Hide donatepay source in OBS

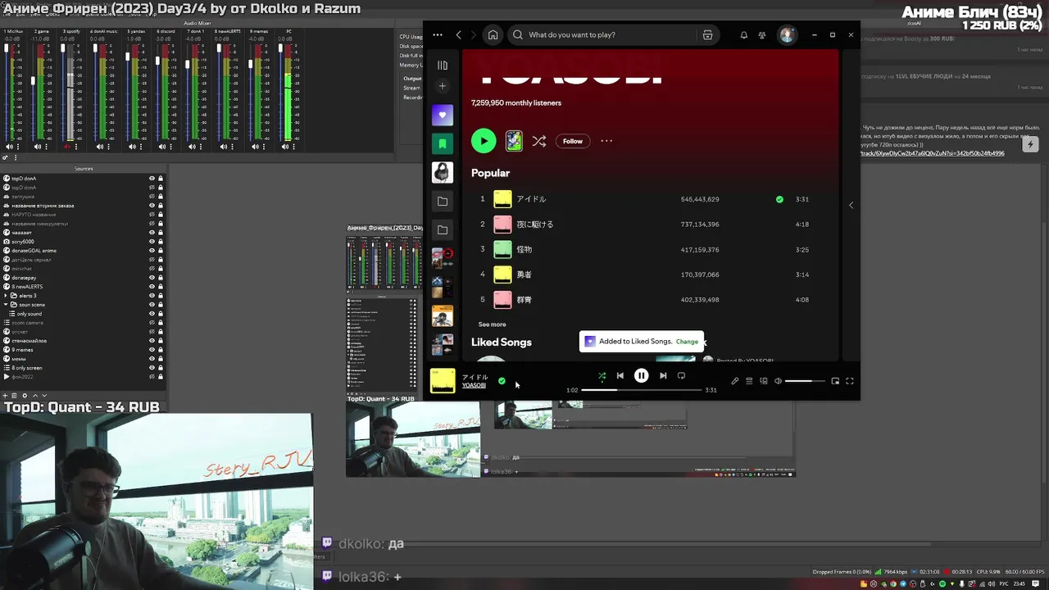(x=152, y=278)
